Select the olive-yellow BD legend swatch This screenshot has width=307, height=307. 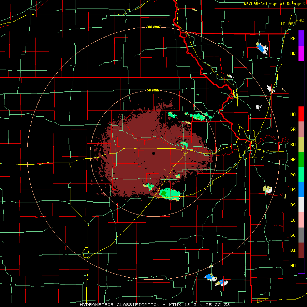click(x=301, y=145)
